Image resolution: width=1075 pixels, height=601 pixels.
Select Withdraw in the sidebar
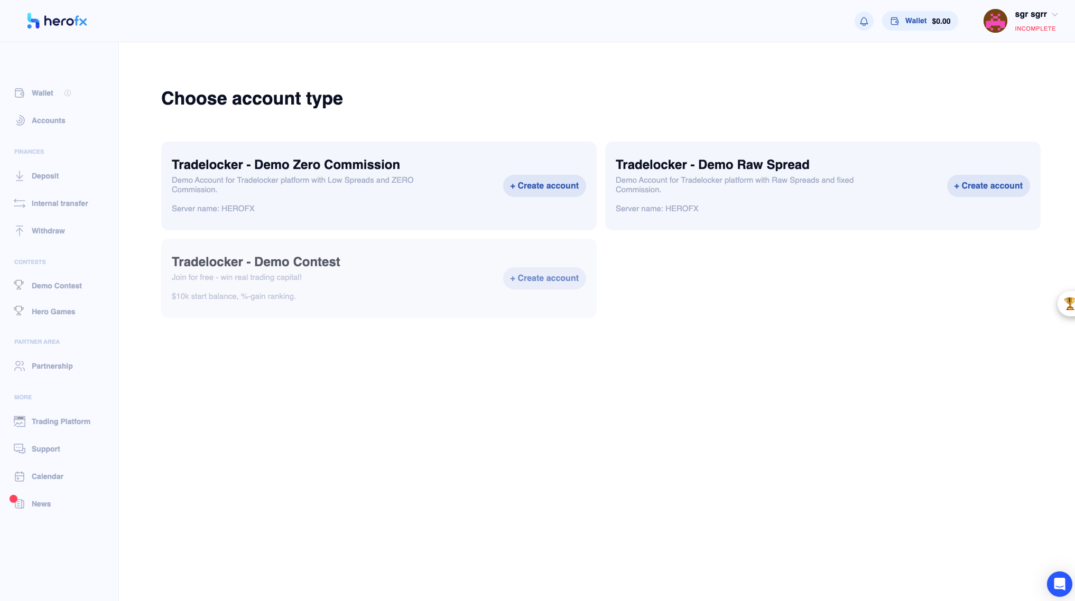click(48, 231)
